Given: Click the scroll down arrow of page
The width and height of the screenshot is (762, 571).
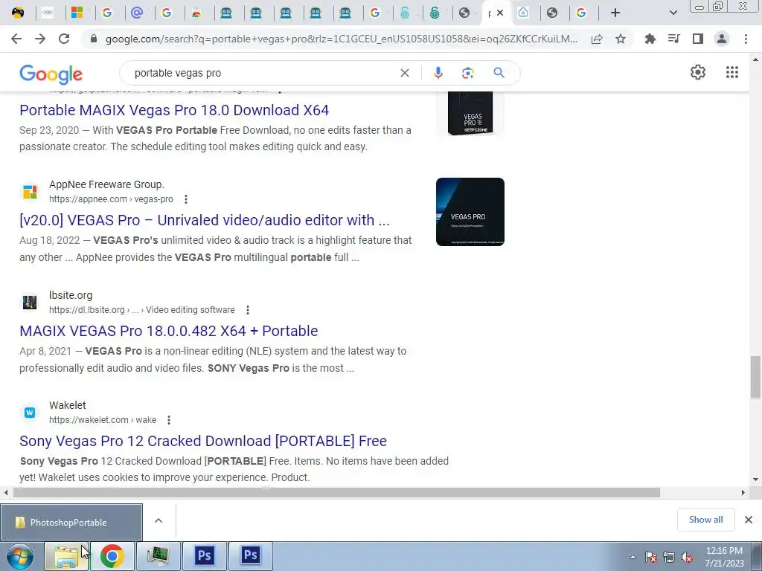Looking at the screenshot, I should 755,480.
